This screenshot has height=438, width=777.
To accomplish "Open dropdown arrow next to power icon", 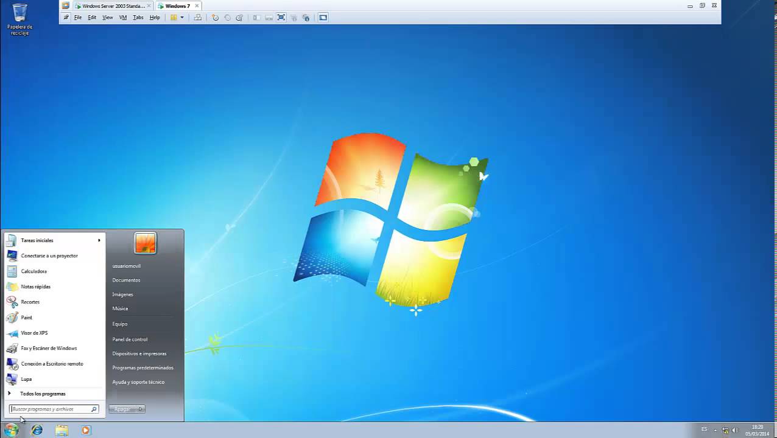I will pyautogui.click(x=181, y=18).
